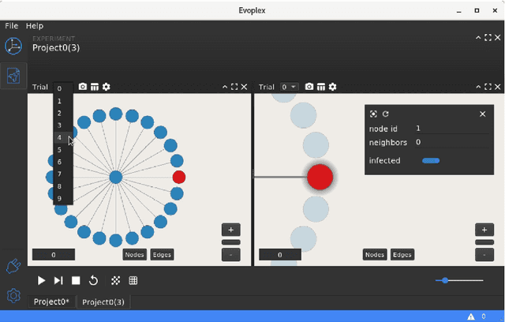Click the large red node in right view
Image resolution: width=505 pixels, height=322 pixels.
click(x=320, y=177)
